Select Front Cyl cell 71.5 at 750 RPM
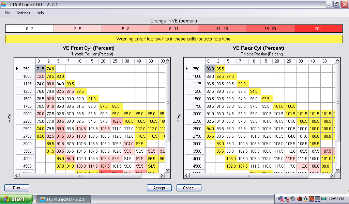Image resolution: width=349 pixels, height=204 pixels. click(x=41, y=69)
